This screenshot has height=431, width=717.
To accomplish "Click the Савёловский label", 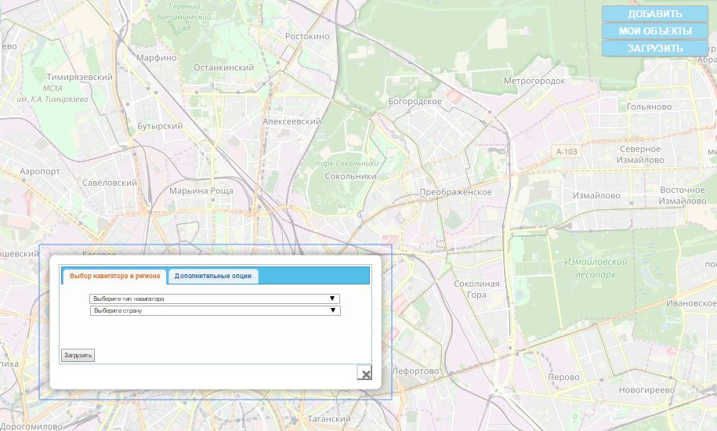I will [x=109, y=183].
